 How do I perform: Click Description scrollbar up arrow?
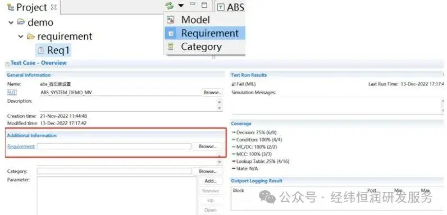pos(219,102)
